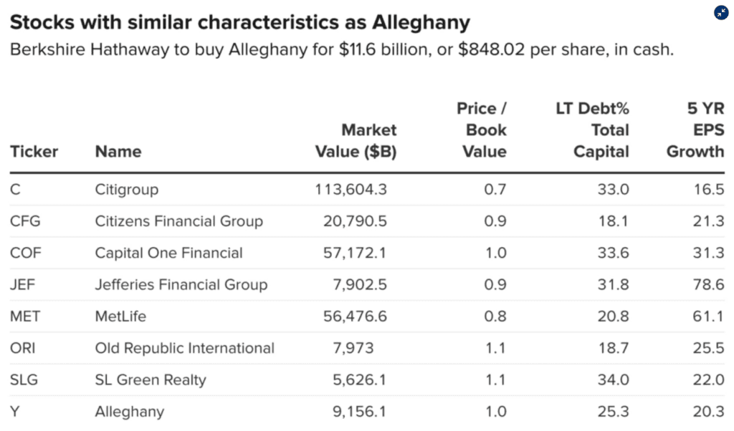734x431 pixels.
Task: Click the collapse image icon in top corner
Action: click(x=720, y=13)
